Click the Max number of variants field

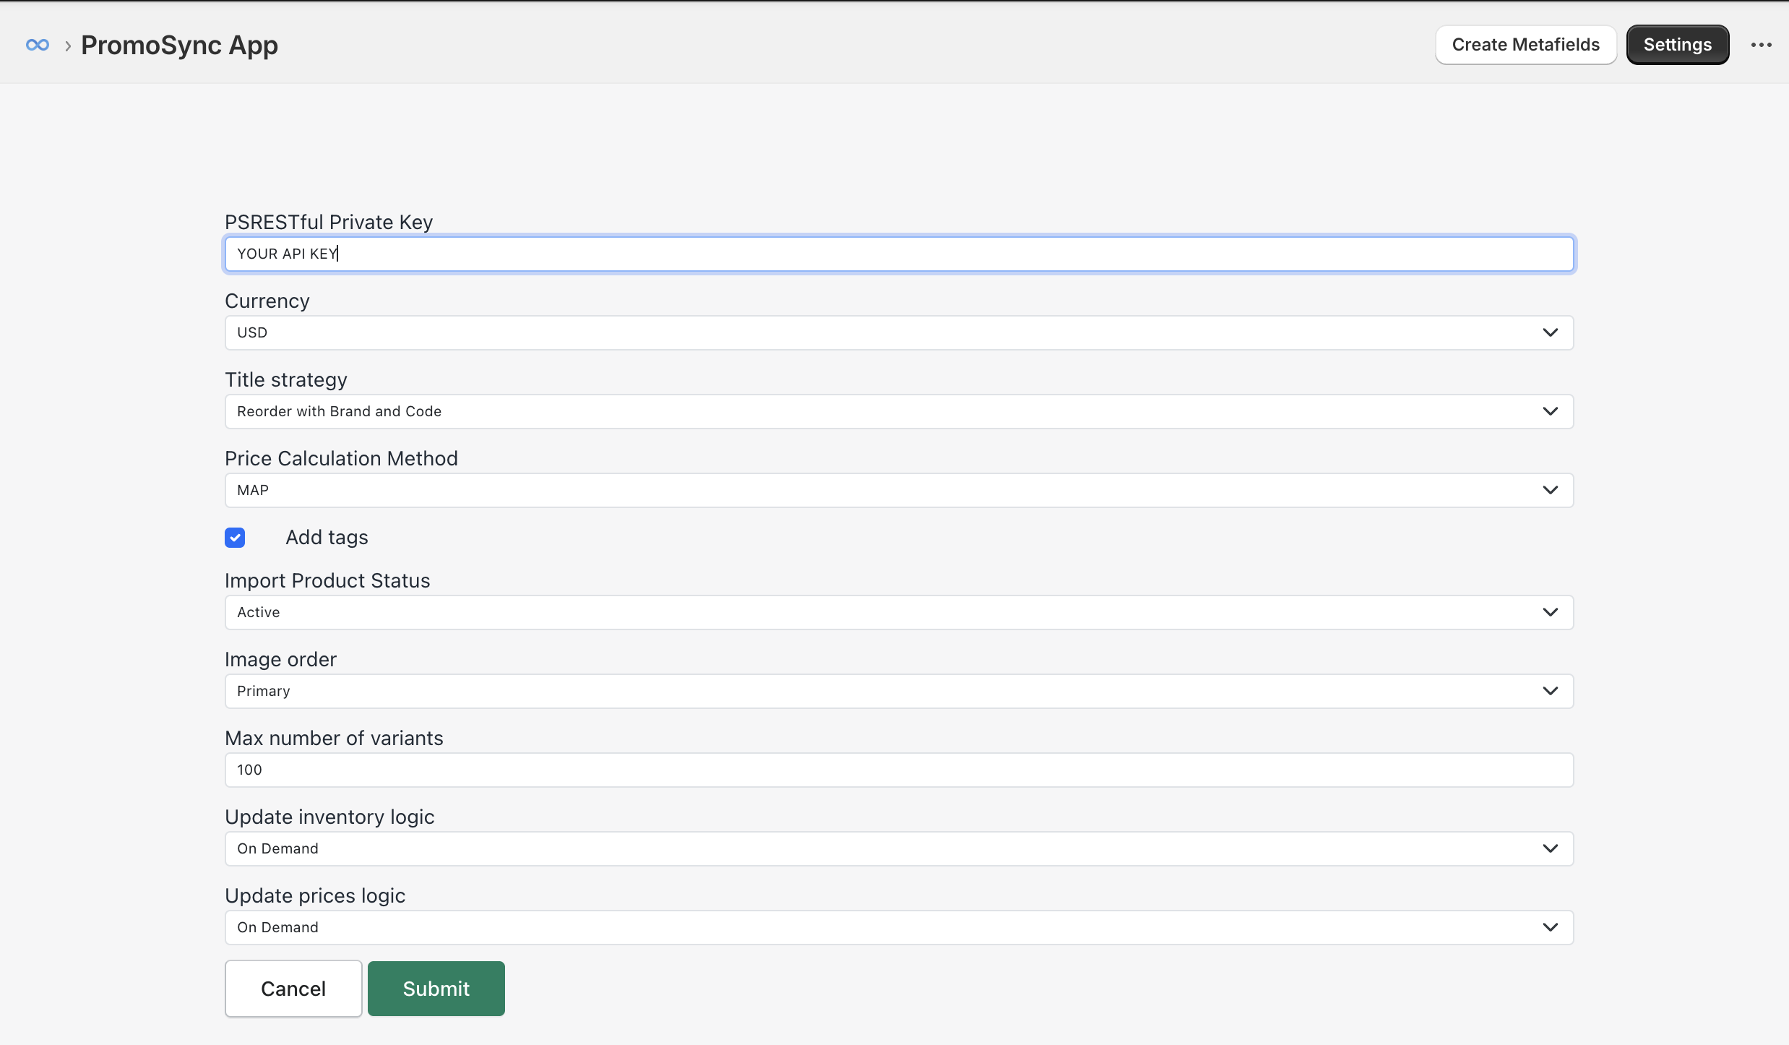(x=898, y=770)
